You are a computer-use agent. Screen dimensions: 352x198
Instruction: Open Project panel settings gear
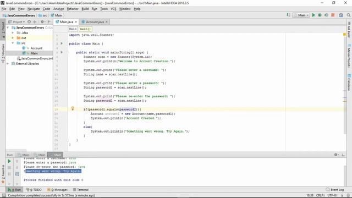click(x=42, y=22)
